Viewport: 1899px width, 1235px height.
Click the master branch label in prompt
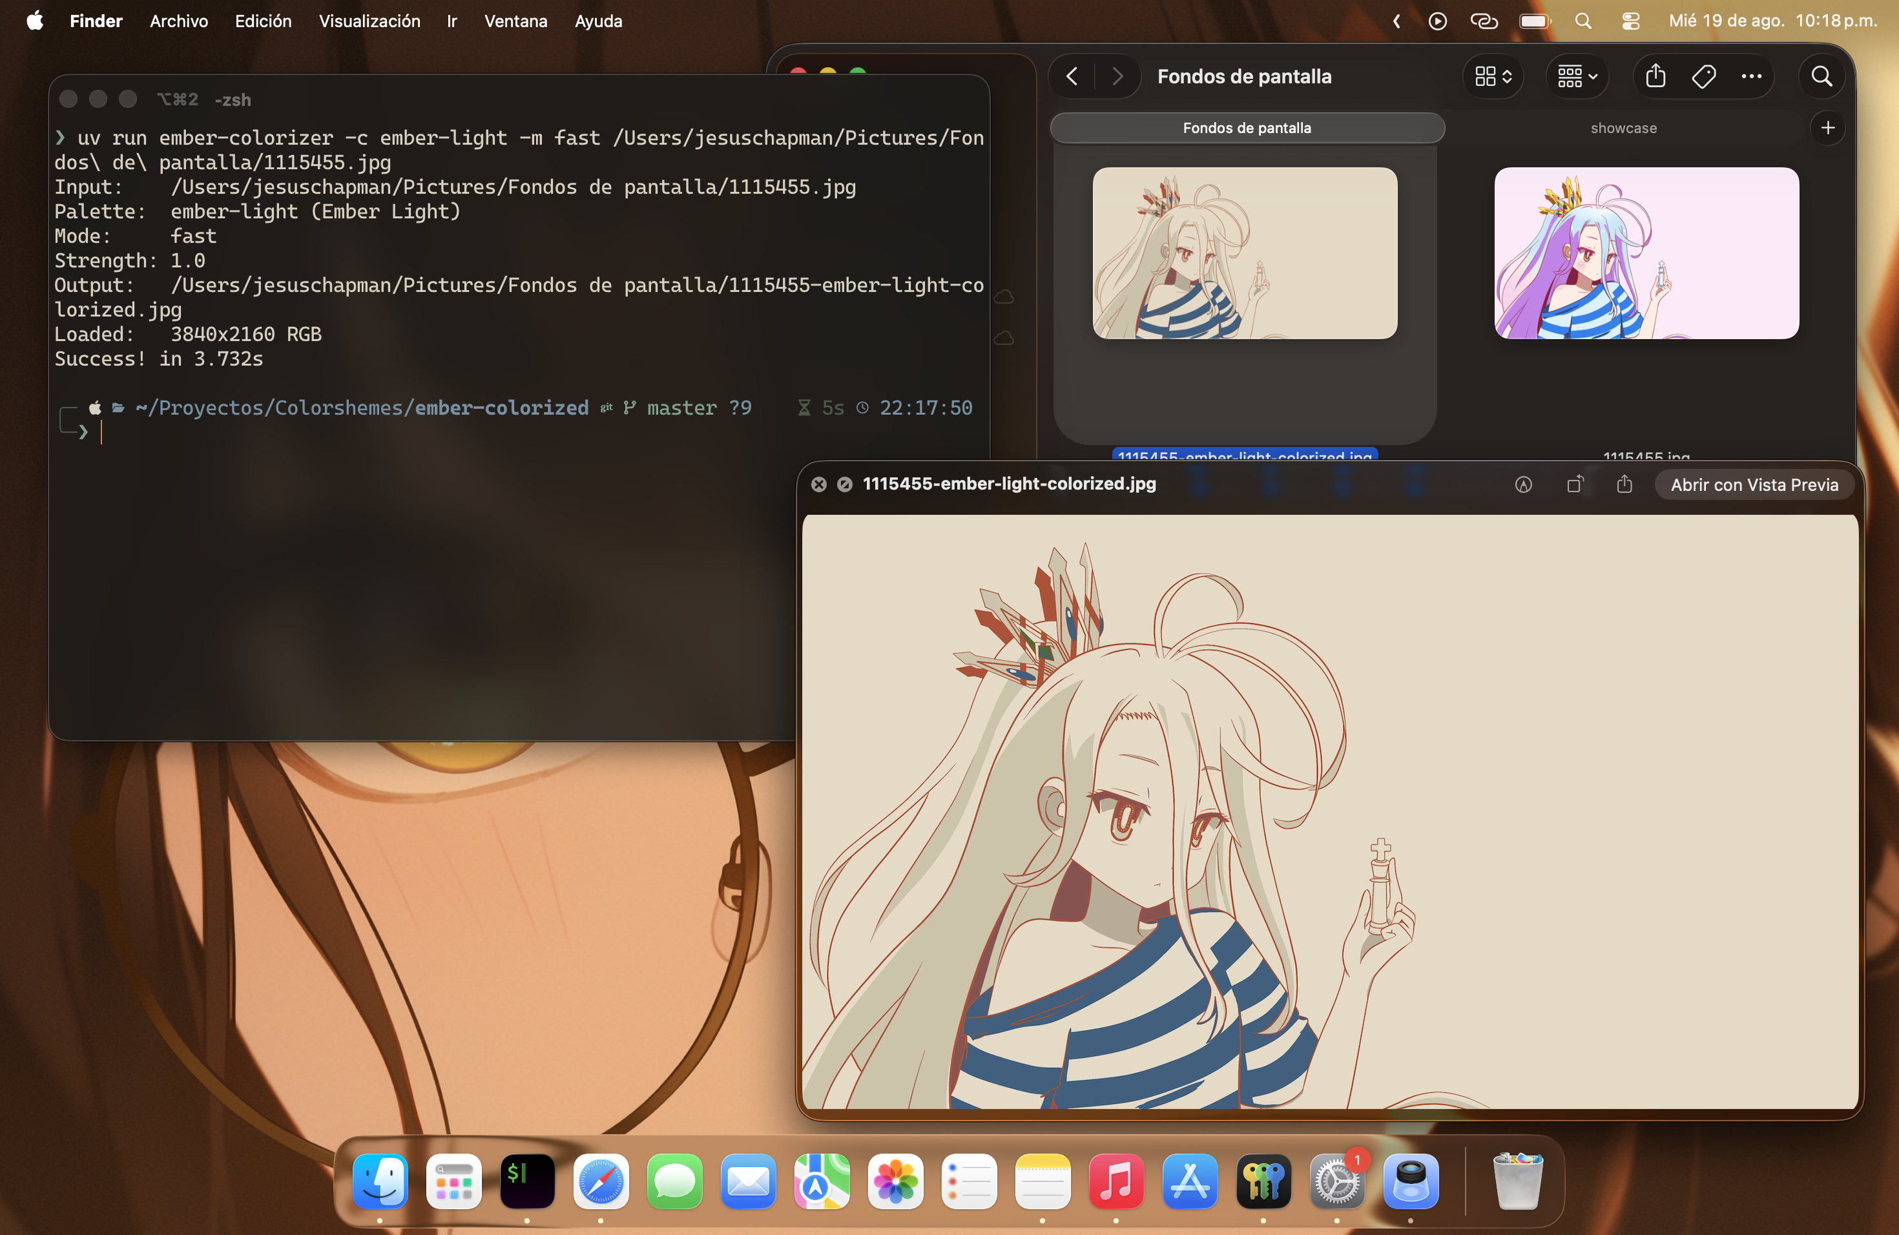681,408
